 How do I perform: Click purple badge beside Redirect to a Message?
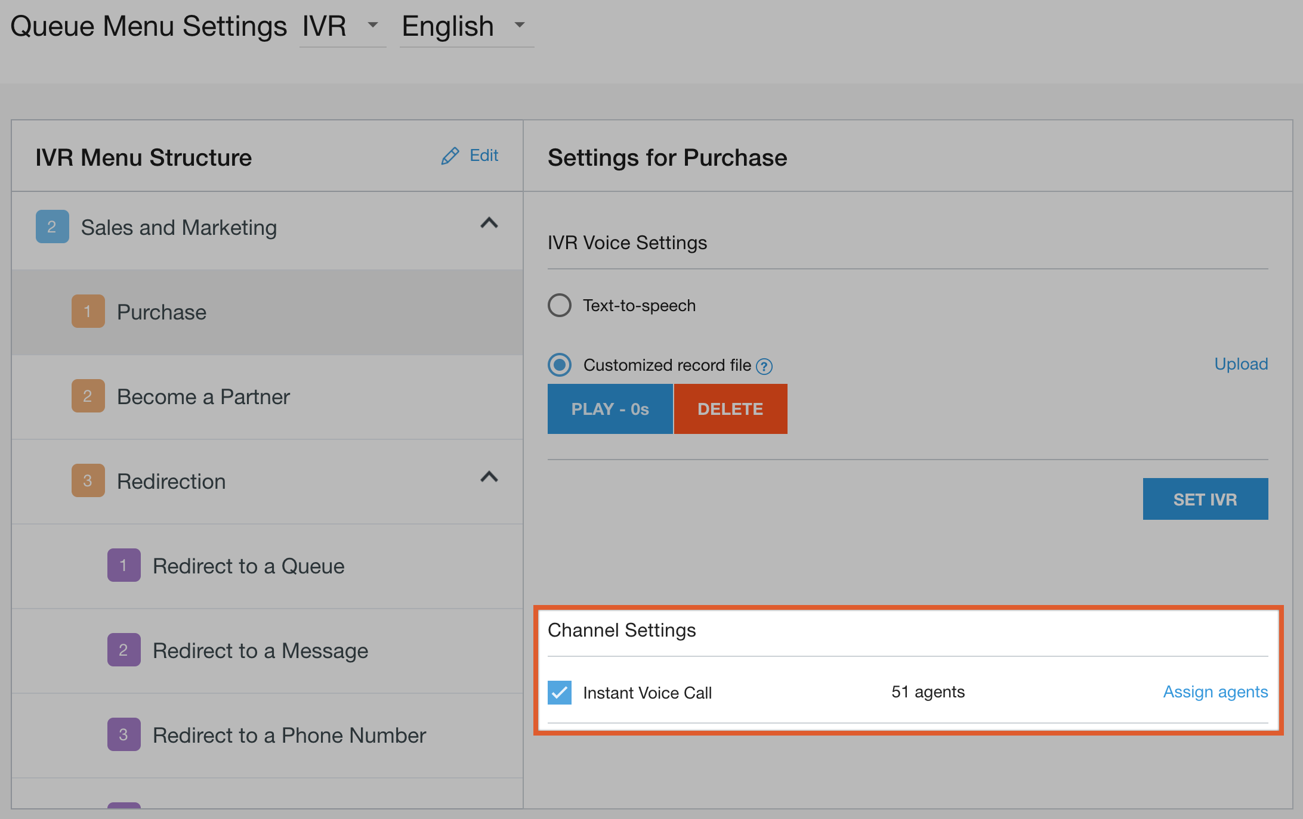click(123, 650)
